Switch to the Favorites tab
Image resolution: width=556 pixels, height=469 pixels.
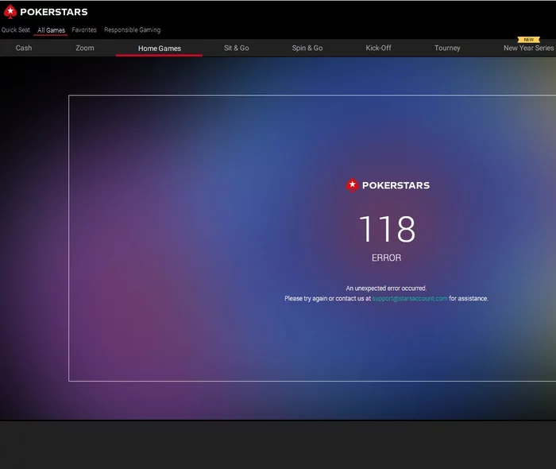pyautogui.click(x=84, y=29)
